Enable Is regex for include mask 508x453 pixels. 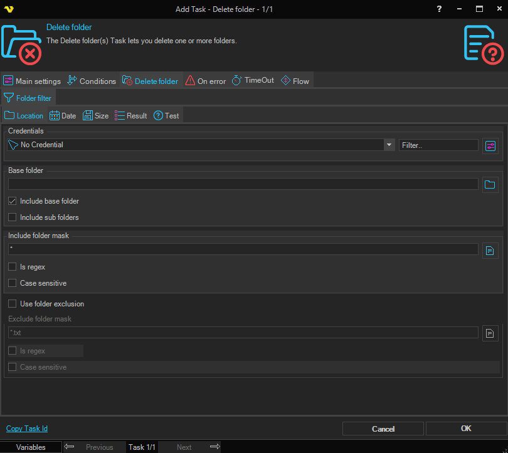point(13,267)
